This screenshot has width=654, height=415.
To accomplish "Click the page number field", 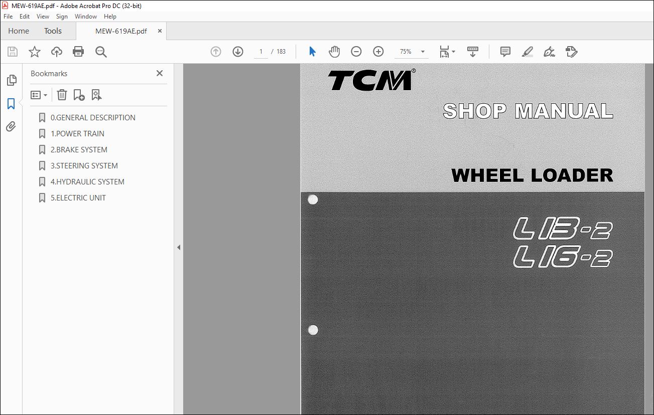I will click(x=261, y=52).
